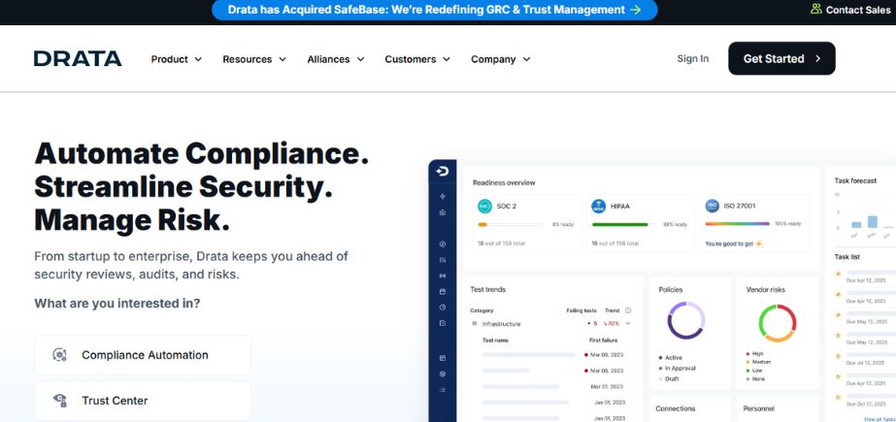The width and height of the screenshot is (896, 422).
Task: Click the ISO 27001 rainbow progress bar
Action: 737,224
